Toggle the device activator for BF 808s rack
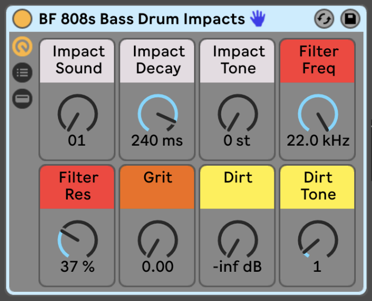Image resolution: width=372 pixels, height=301 pixels. click(x=22, y=19)
